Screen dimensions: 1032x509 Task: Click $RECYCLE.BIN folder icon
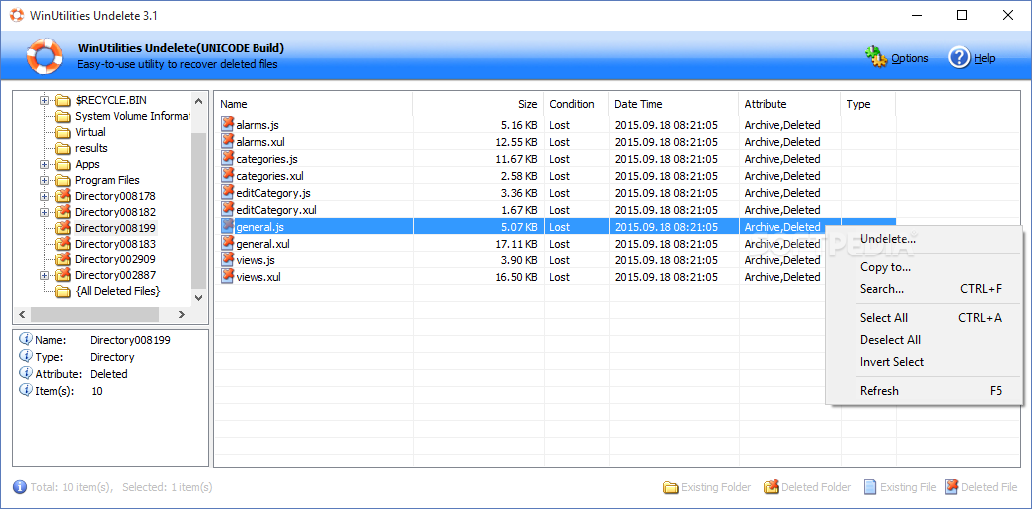pyautogui.click(x=63, y=100)
